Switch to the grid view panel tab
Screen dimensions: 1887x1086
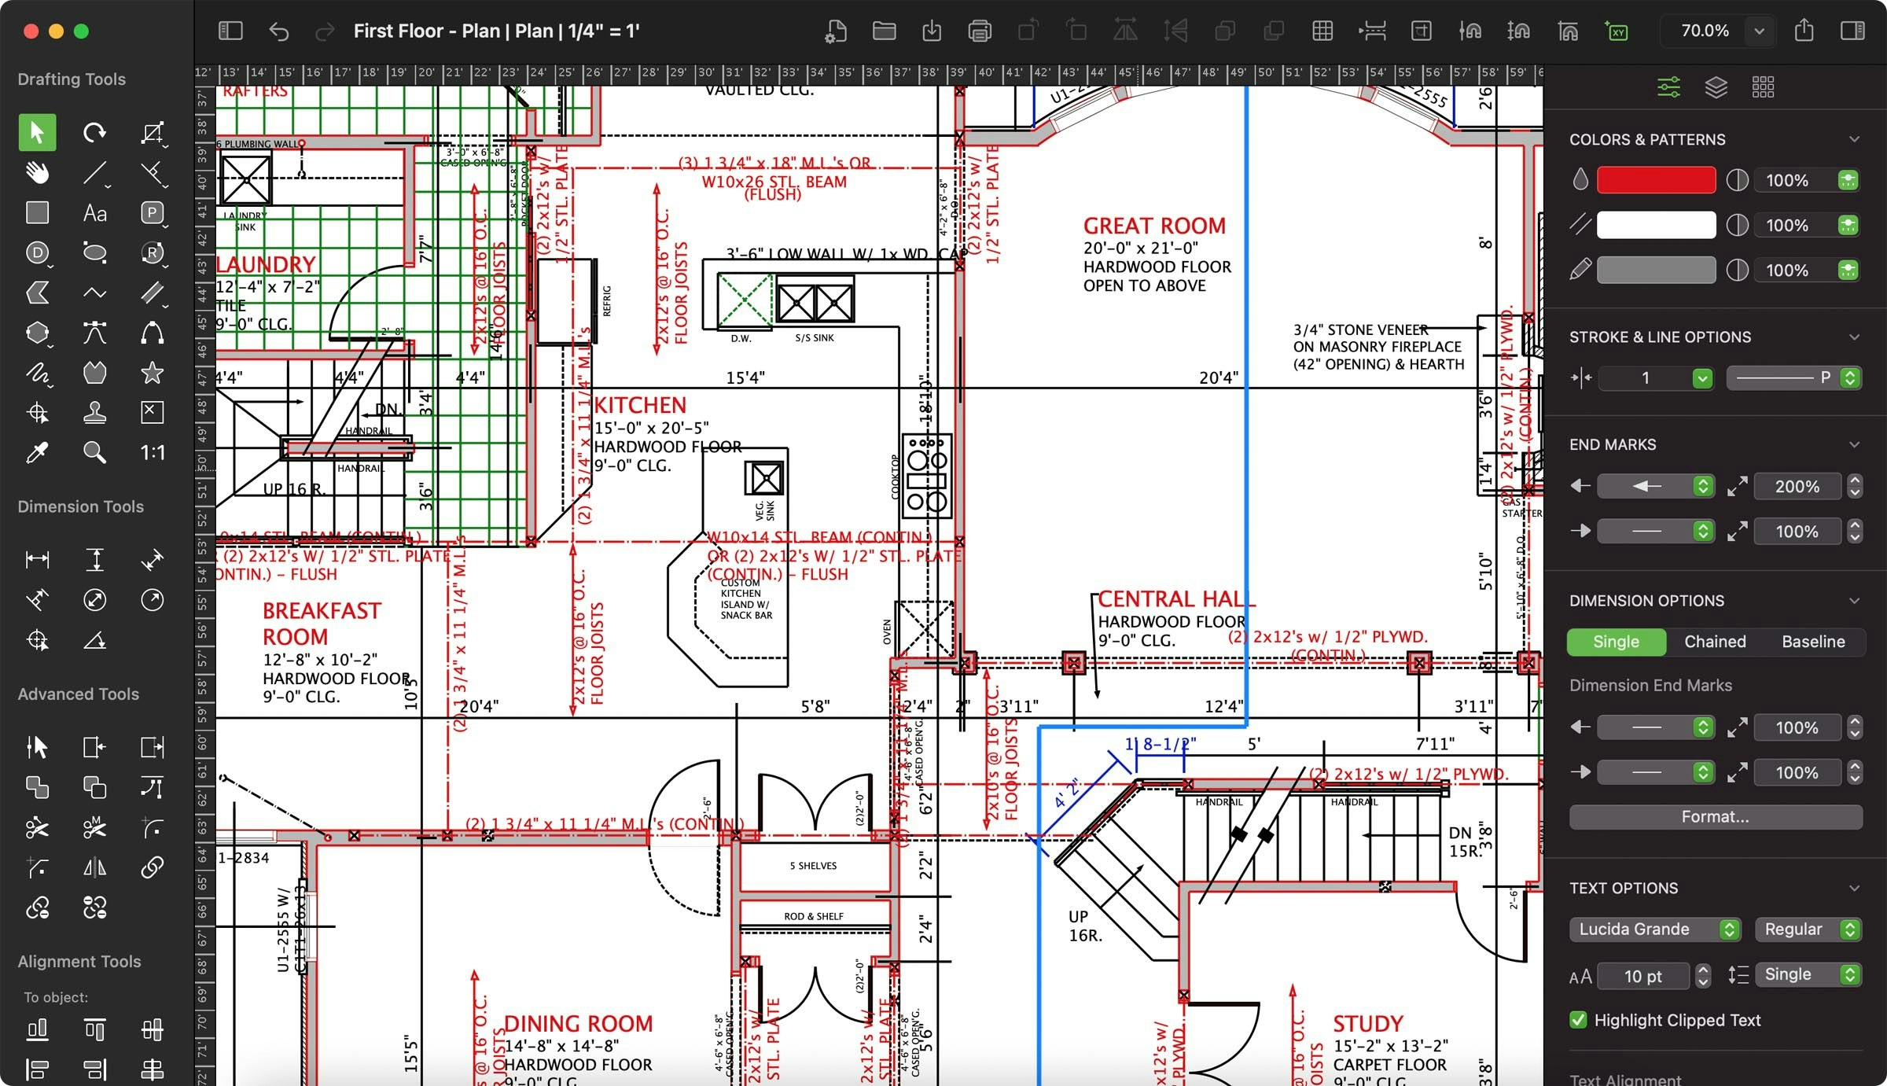(1763, 87)
